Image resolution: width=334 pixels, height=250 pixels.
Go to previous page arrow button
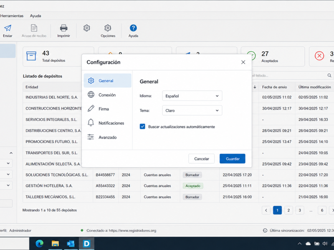266,210
